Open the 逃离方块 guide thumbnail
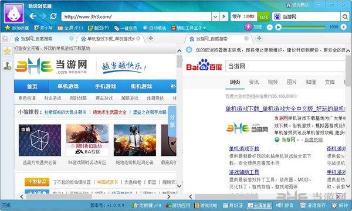This screenshot has height=211, width=352. 40,140
